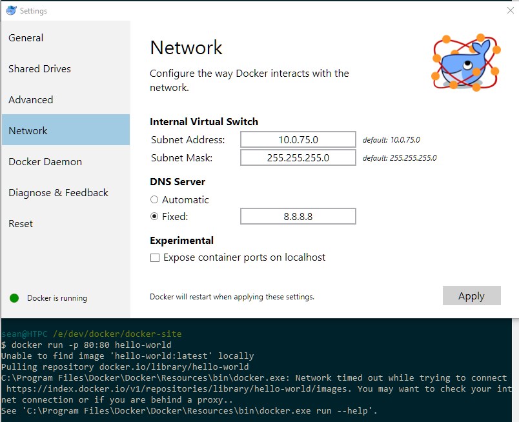The width and height of the screenshot is (519, 422).
Task: Click the 'default: 255.255.255.0' hint text
Action: point(400,158)
